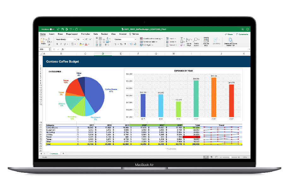Click the Name Box cell reference field
The height and width of the screenshot is (193, 289).
pyautogui.click(x=44, y=50)
